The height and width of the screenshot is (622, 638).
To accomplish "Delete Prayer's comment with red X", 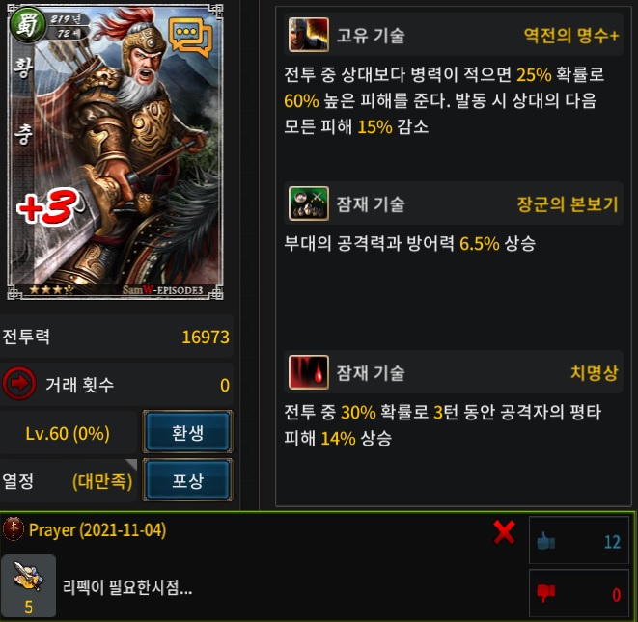I will [x=504, y=532].
